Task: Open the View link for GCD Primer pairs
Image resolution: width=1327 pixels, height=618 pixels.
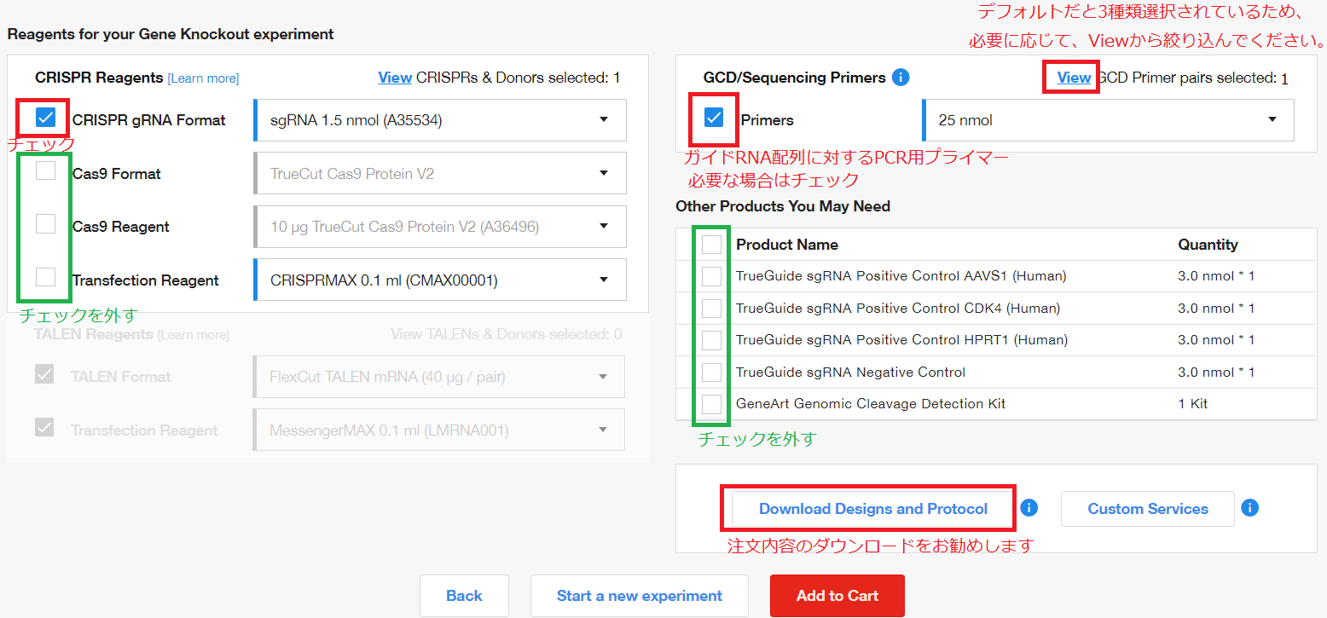Action: (x=1074, y=78)
